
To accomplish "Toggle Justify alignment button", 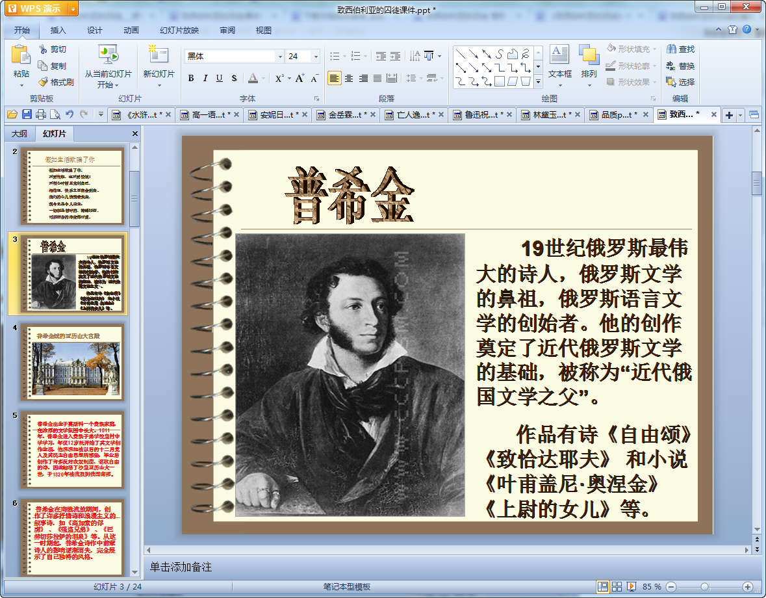I will pyautogui.click(x=377, y=78).
